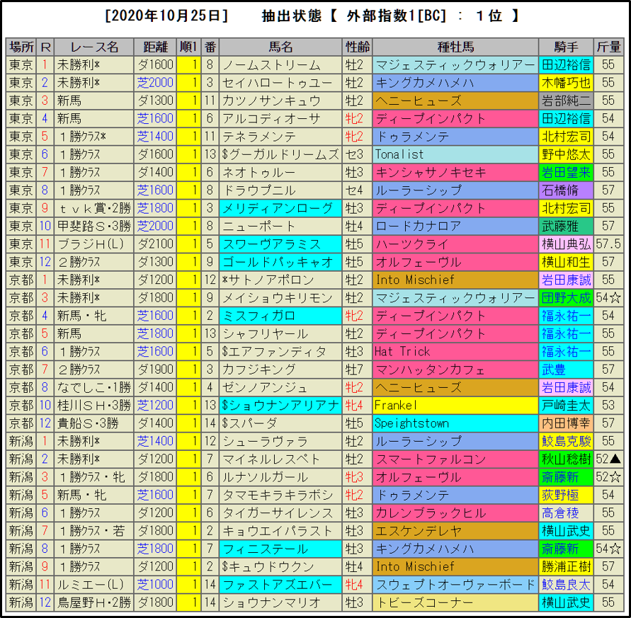Click the 種牡馬 column header
The width and height of the screenshot is (631, 618).
[455, 47]
